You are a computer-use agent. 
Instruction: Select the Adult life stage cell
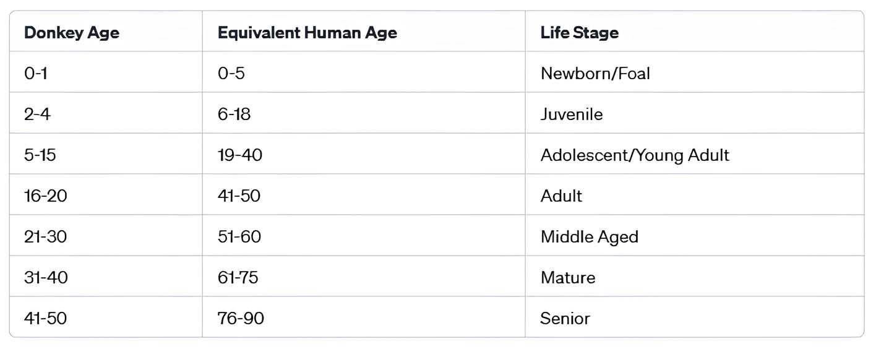pos(561,196)
